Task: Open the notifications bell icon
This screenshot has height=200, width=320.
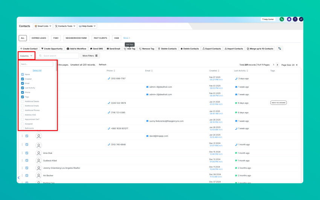Action: 289,19
